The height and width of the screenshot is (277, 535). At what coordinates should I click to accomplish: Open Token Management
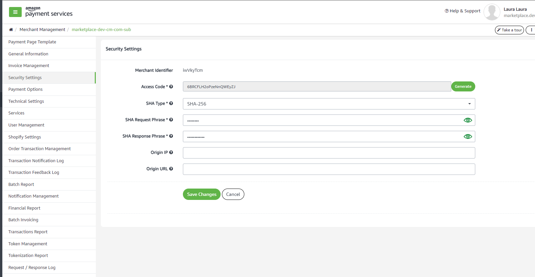pos(49,244)
